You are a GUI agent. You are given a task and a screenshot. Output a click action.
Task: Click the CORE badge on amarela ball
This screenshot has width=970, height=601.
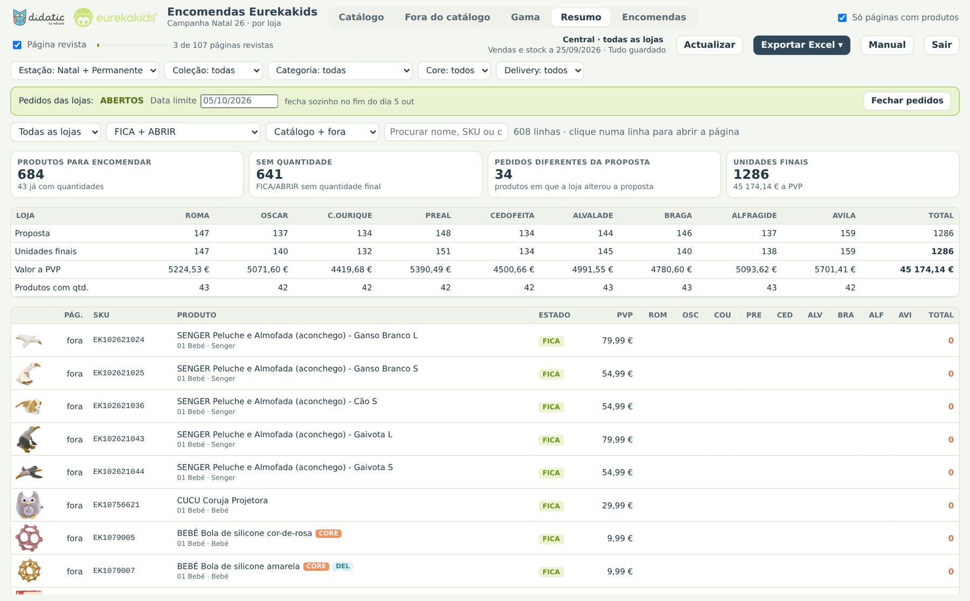click(x=316, y=566)
